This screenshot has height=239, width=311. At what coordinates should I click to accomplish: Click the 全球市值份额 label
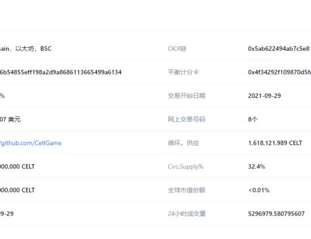187,190
